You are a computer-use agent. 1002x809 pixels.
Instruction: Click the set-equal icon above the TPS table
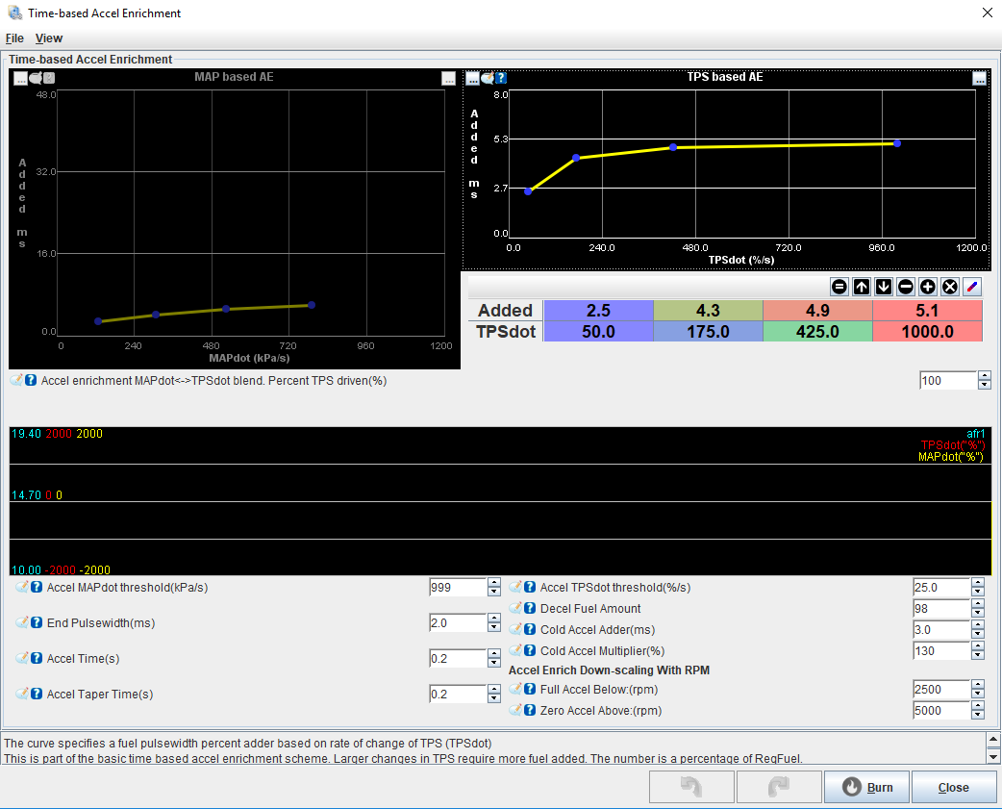tap(839, 287)
